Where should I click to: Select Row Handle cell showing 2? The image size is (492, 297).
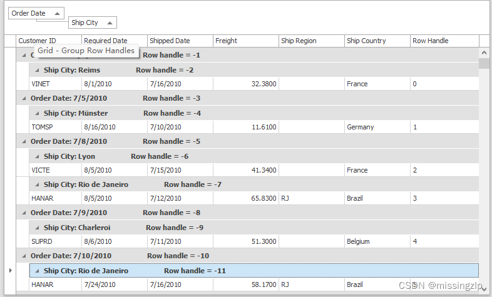(x=444, y=171)
